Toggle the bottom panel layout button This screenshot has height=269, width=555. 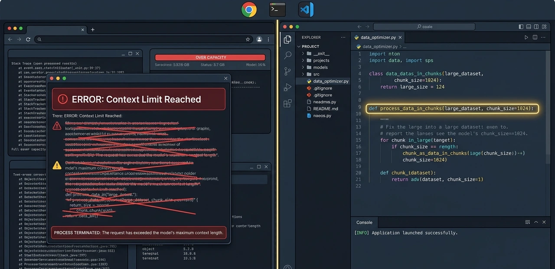click(529, 27)
